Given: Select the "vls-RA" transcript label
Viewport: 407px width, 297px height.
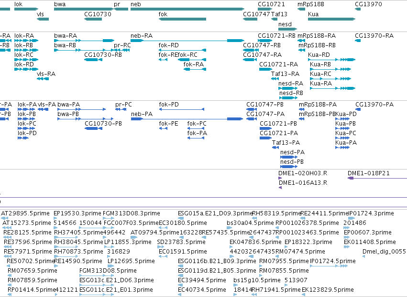Looking at the screenshot, I should pos(46,74).
